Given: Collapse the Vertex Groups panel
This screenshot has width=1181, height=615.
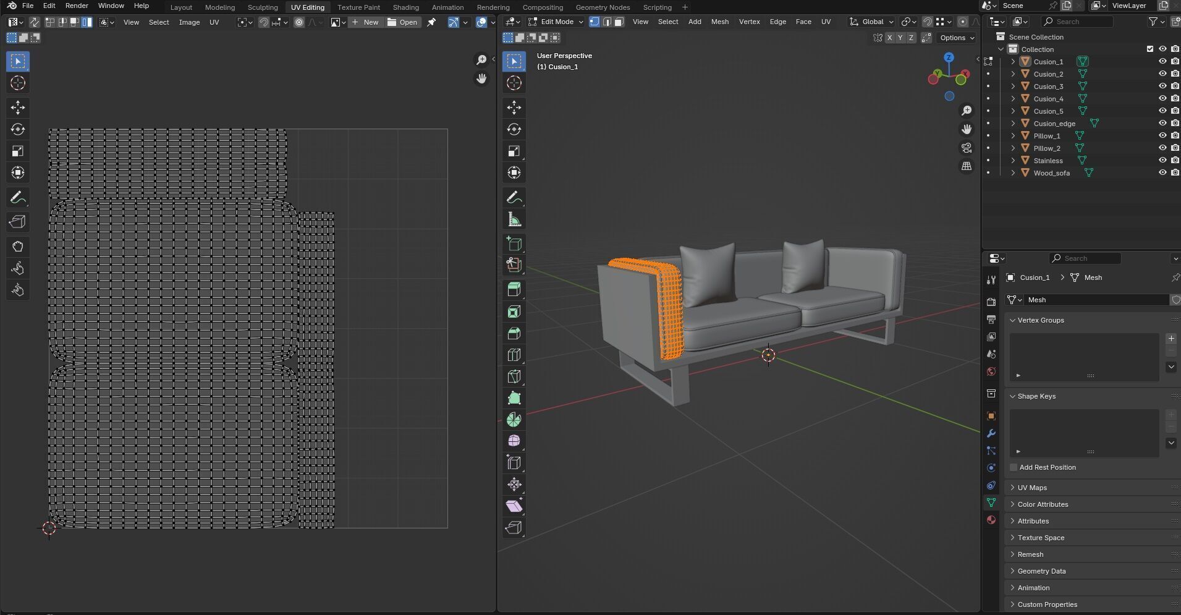Looking at the screenshot, I should (1041, 320).
